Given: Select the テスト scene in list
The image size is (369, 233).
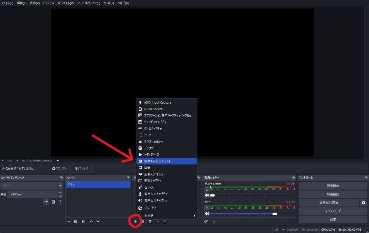Looking at the screenshot, I should click(97, 185).
